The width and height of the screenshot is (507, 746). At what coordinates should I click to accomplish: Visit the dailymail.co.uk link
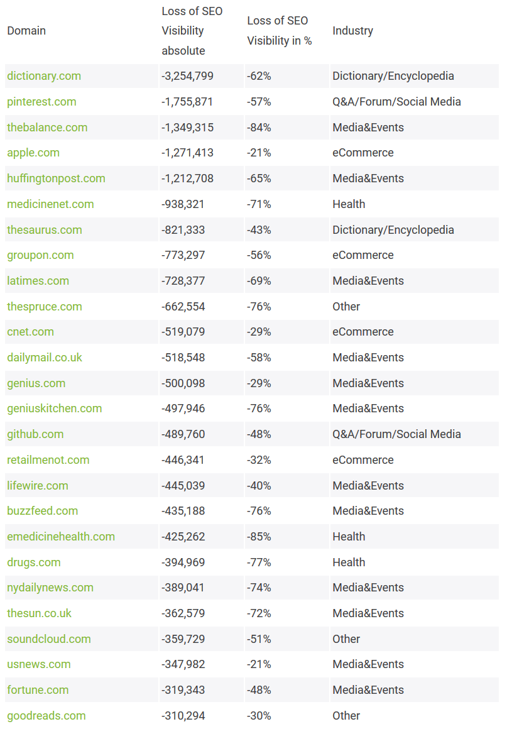tap(45, 358)
